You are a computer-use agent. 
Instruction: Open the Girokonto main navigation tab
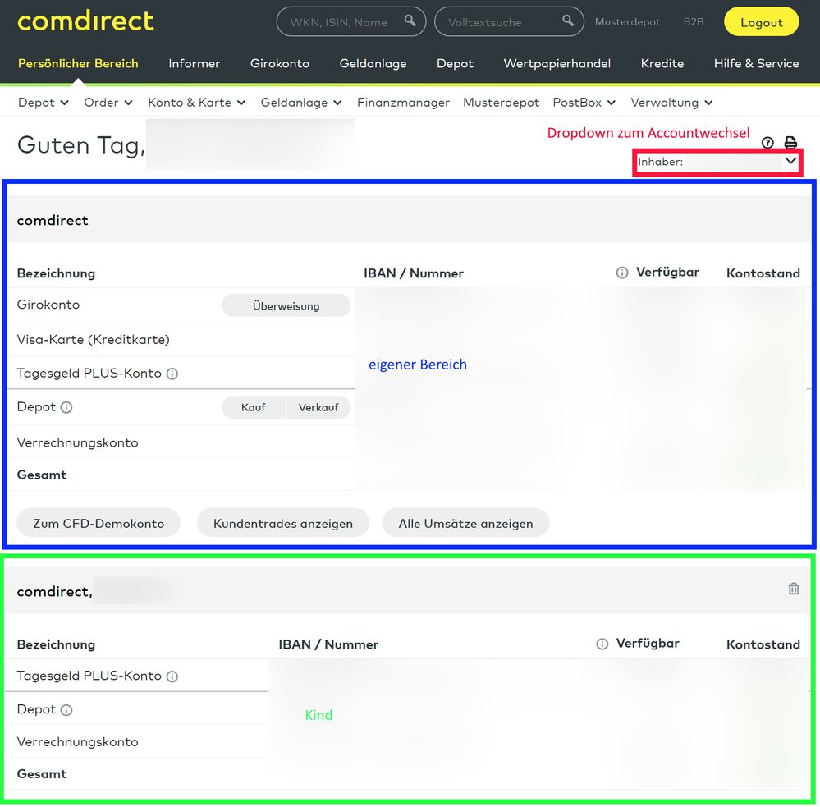[x=280, y=63]
